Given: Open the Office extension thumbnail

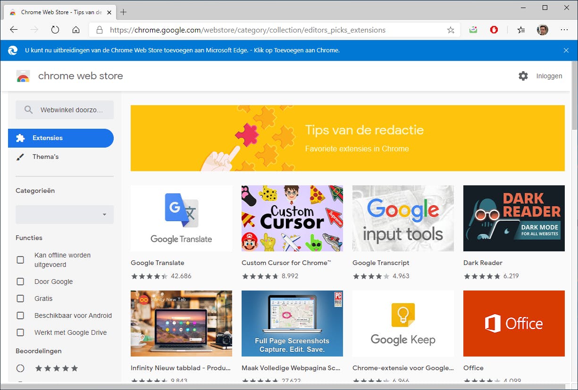Looking at the screenshot, I should pos(514,324).
